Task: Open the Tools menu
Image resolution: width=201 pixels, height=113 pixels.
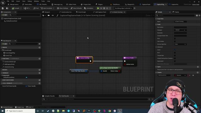Action: [43, 1]
